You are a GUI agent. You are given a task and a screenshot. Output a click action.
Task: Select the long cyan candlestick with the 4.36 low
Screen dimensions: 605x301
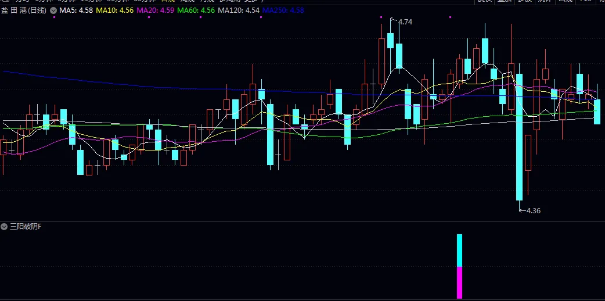click(519, 137)
